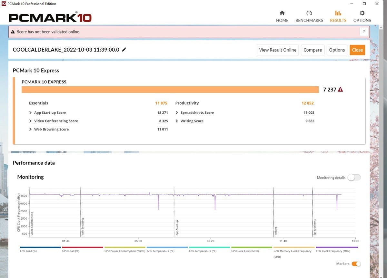This screenshot has height=278, width=387.
Task: Click the 'Score has not been validated online' message
Action: tap(48, 32)
